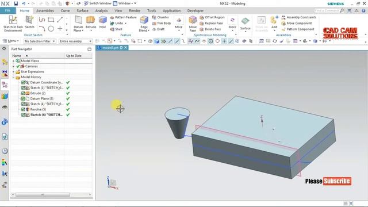
Task: Expand the Cameras tree node
Action: coord(13,66)
